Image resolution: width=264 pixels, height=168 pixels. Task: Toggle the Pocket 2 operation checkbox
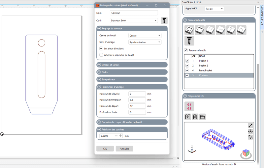point(187,66)
